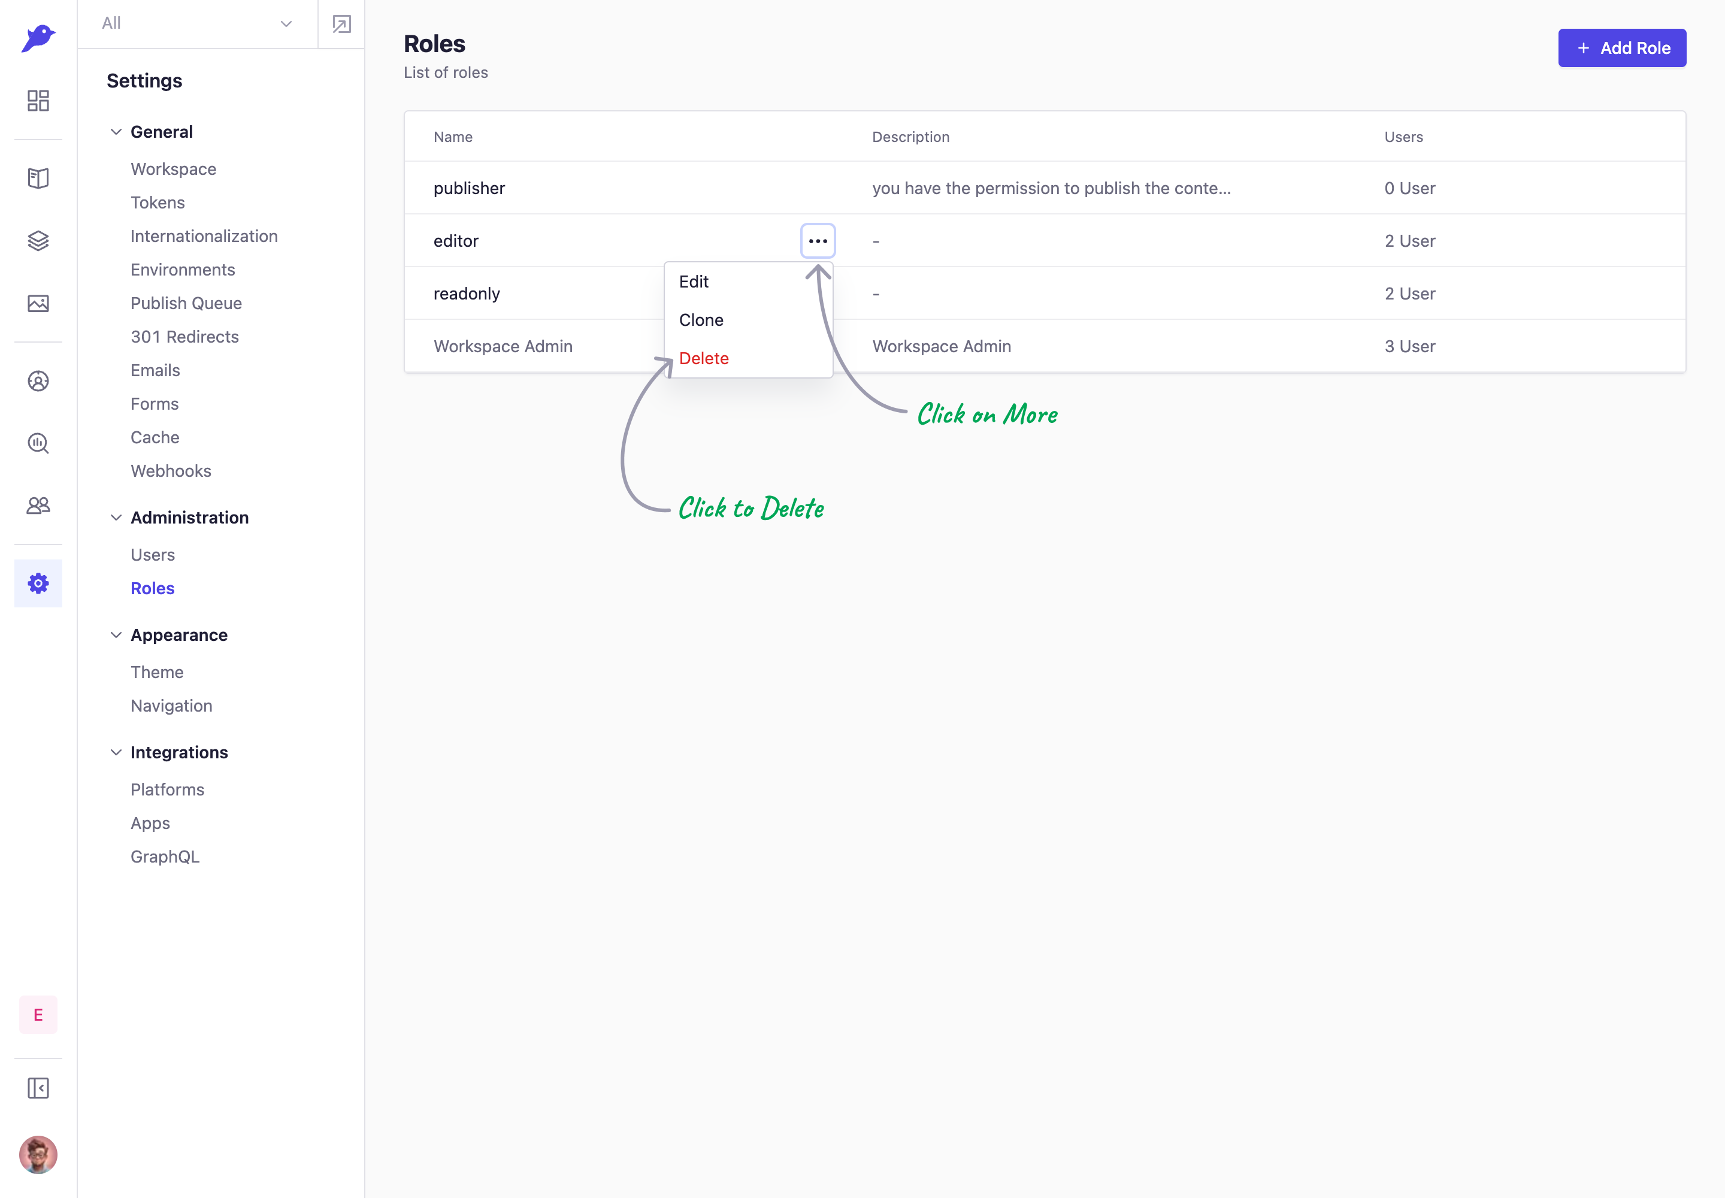Screen dimensions: 1725x1198
Task: Open the user avatar profile
Action: (x=38, y=1154)
